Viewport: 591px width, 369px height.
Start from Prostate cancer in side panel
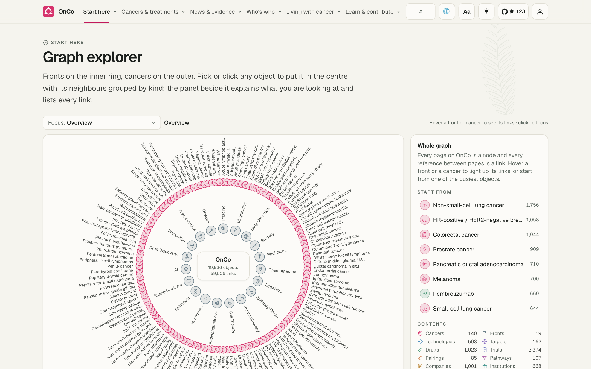click(479, 249)
